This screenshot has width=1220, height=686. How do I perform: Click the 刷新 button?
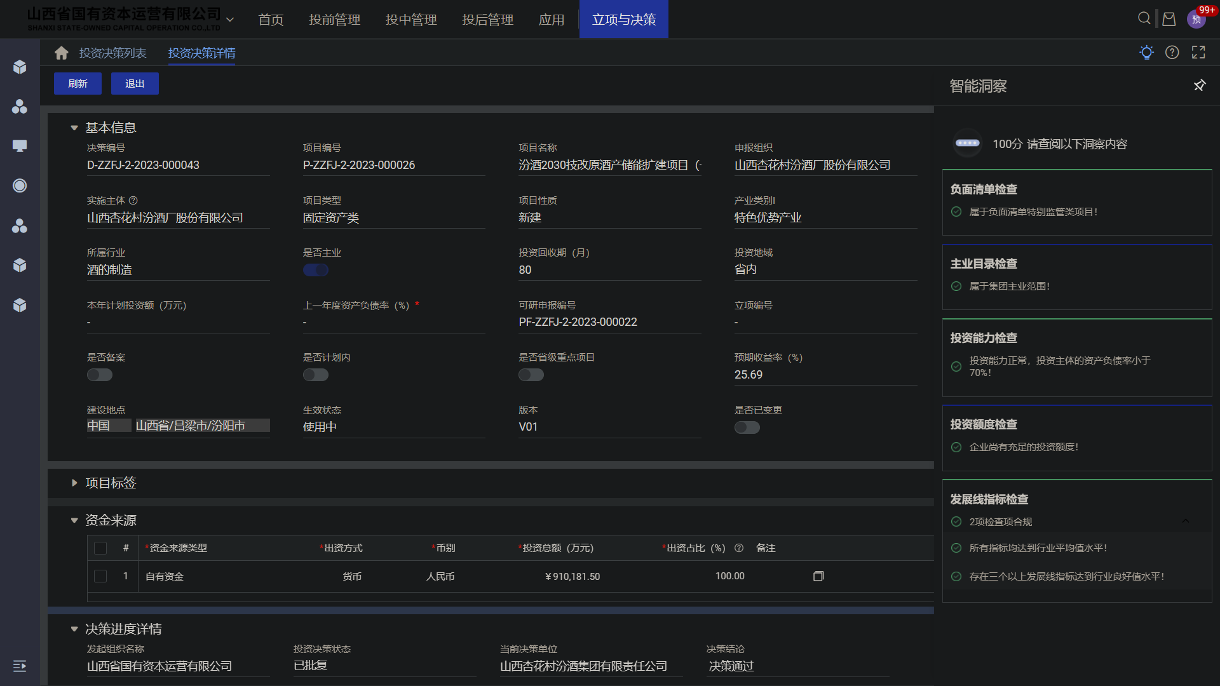78,84
